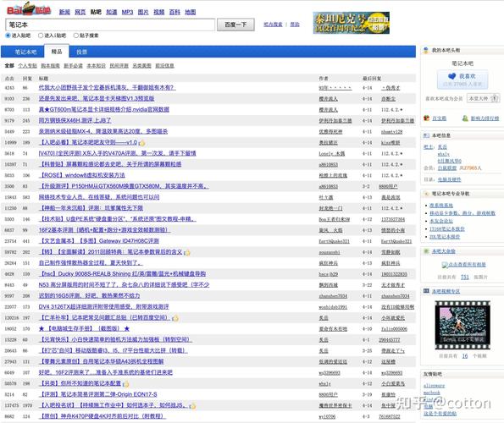
Task: Open the 本堂大神 member title dropdown
Action: coord(484,98)
